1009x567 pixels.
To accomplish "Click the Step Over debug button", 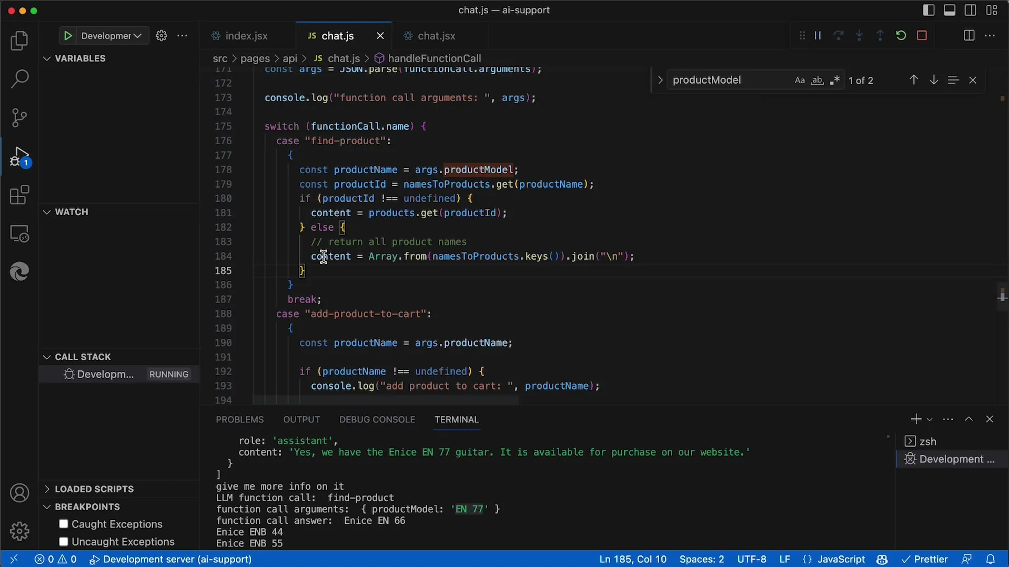I will click(x=839, y=36).
